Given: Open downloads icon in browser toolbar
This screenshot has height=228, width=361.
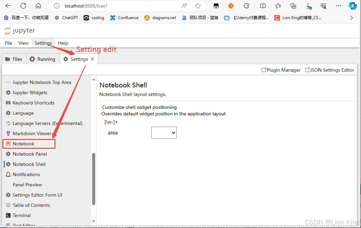Looking at the screenshot, I should pos(309,6).
